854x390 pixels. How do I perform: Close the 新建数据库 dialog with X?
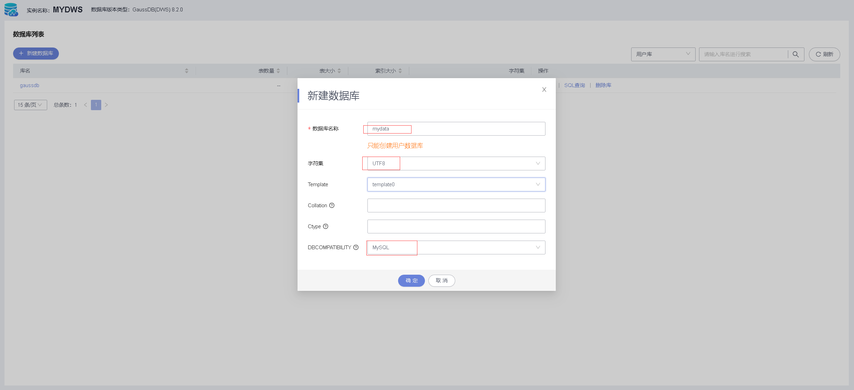pyautogui.click(x=544, y=89)
